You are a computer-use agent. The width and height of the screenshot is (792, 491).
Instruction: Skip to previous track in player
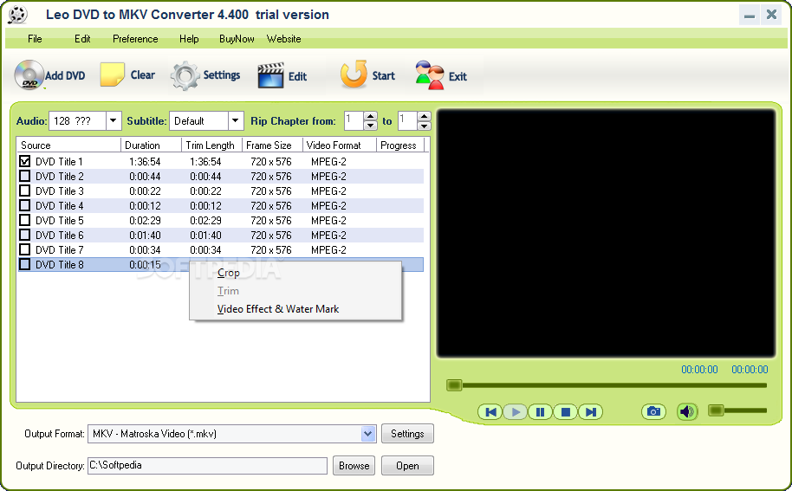click(490, 412)
